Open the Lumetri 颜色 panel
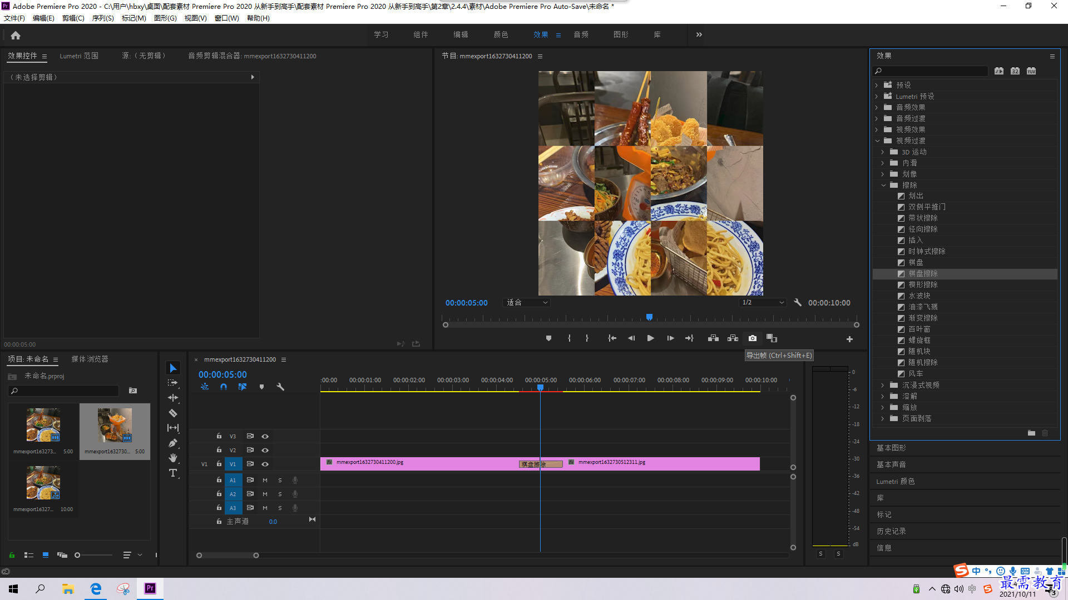The width and height of the screenshot is (1068, 600). point(896,482)
